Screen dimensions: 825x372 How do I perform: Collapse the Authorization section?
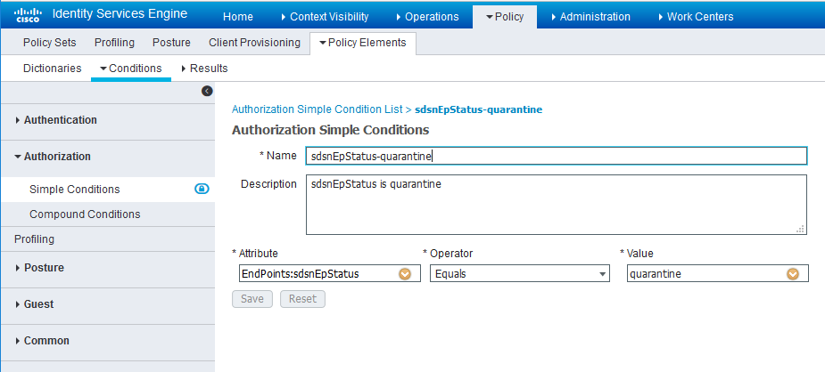pos(56,157)
